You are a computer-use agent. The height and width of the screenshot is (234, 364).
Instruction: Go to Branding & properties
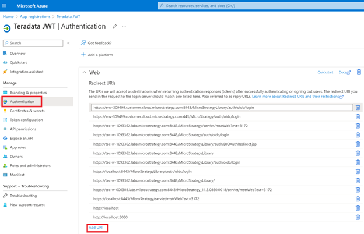[28, 93]
